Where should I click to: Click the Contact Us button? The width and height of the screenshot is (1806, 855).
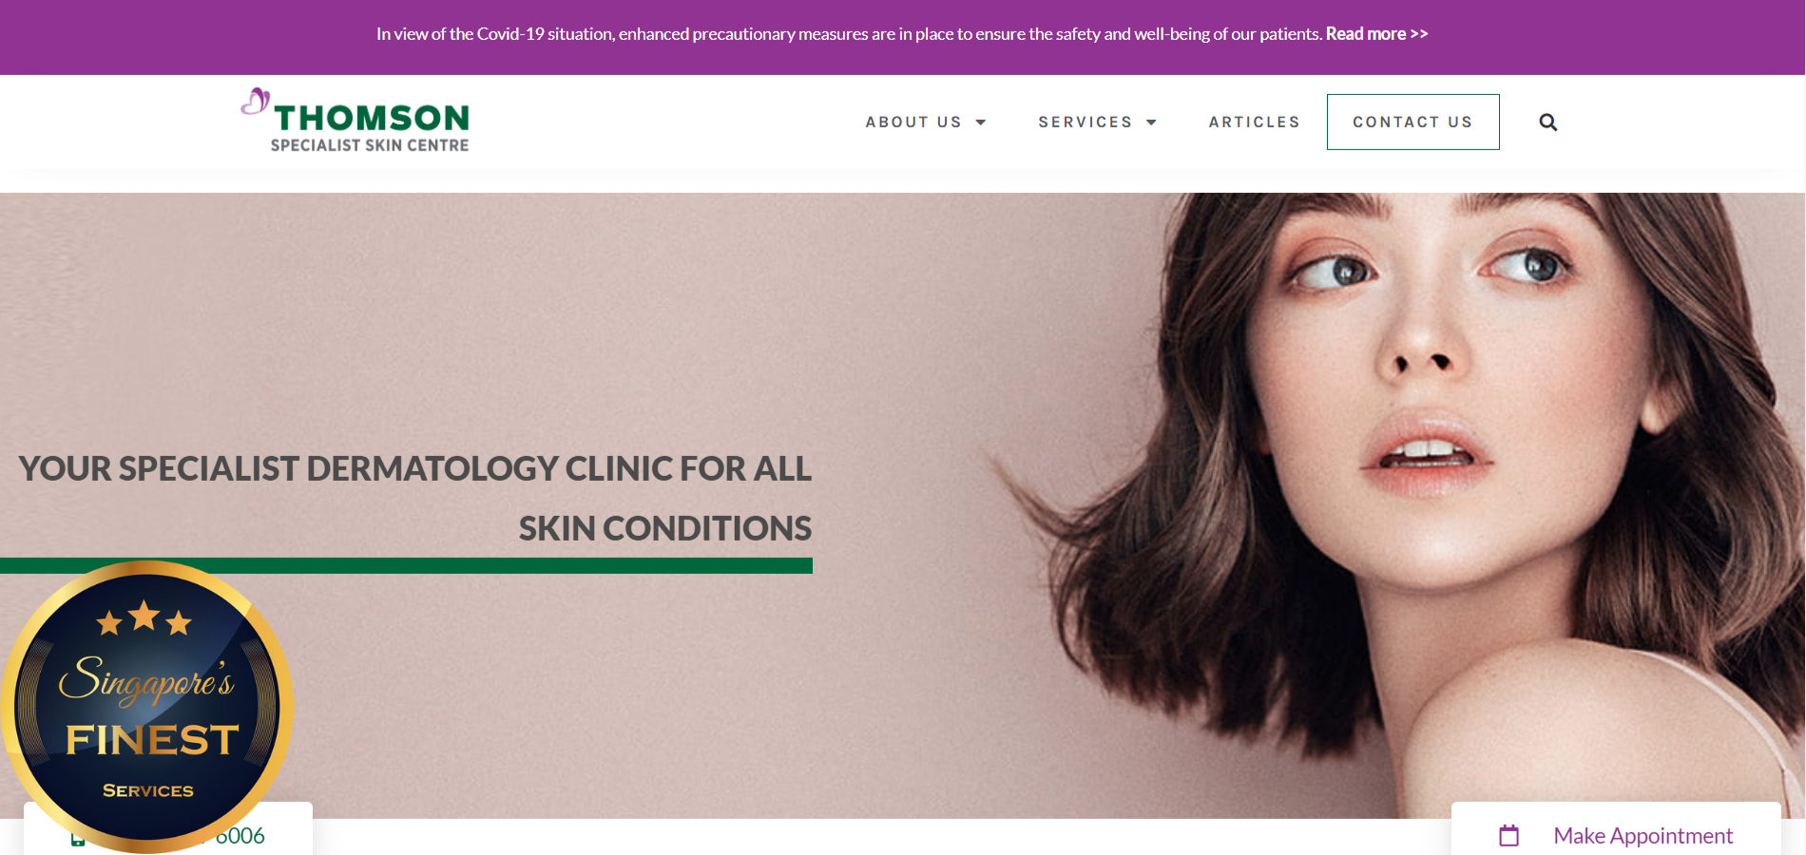pyautogui.click(x=1412, y=122)
